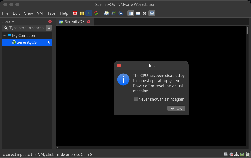251x158 pixels.
Task: Click the virtual network adapter status icon
Action: point(236,154)
